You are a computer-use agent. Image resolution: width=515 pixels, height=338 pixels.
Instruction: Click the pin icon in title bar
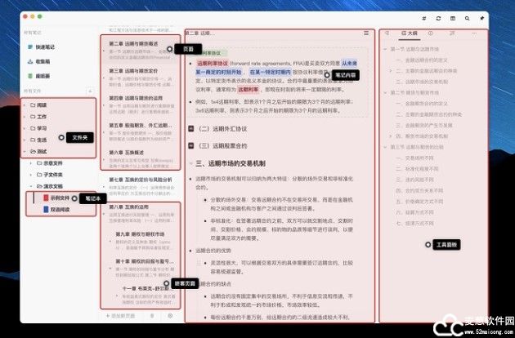click(x=481, y=17)
